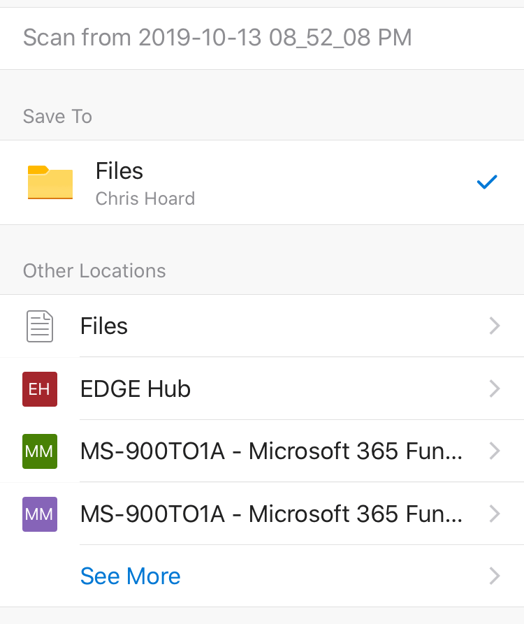This screenshot has height=624, width=524.
Task: Tap the green MM team icon
Action: [40, 451]
